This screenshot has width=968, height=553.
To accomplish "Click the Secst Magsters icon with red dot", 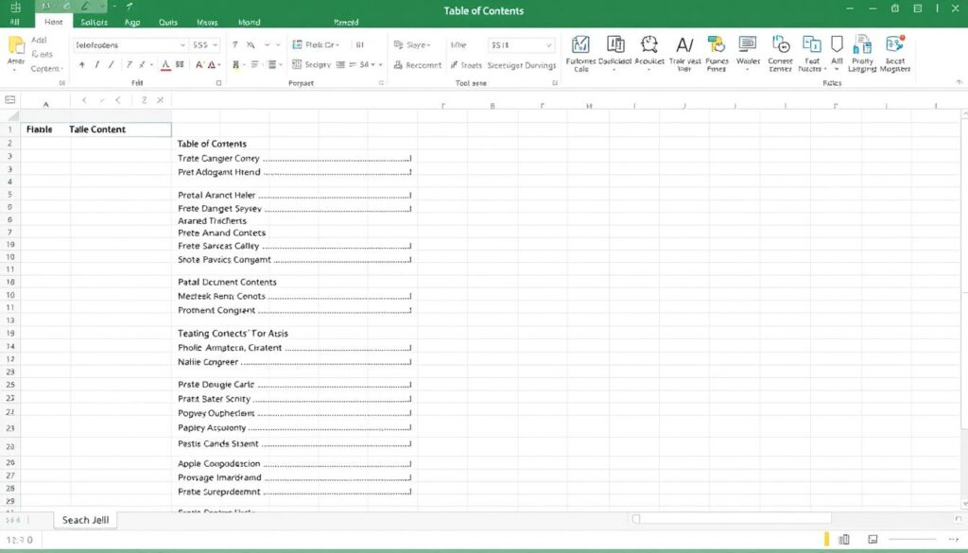I will 895,44.
